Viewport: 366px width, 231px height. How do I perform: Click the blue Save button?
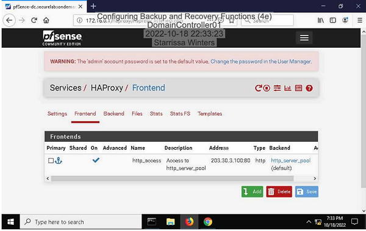pos(306,192)
